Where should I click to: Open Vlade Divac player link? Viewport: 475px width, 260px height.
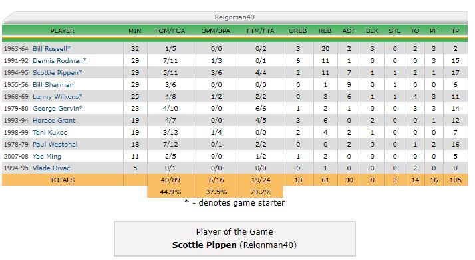coord(51,168)
